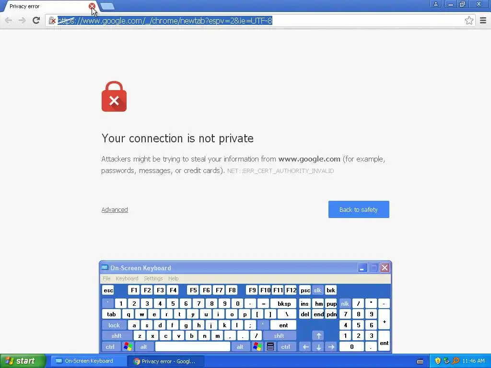Image resolution: width=491 pixels, height=368 pixels.
Task: Bookmark this page with the star icon
Action: (x=469, y=21)
